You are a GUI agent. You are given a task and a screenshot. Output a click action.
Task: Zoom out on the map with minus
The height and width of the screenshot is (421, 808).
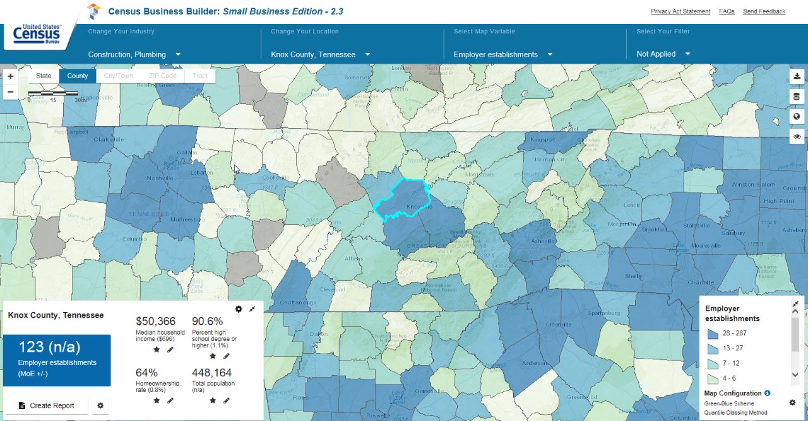10,92
